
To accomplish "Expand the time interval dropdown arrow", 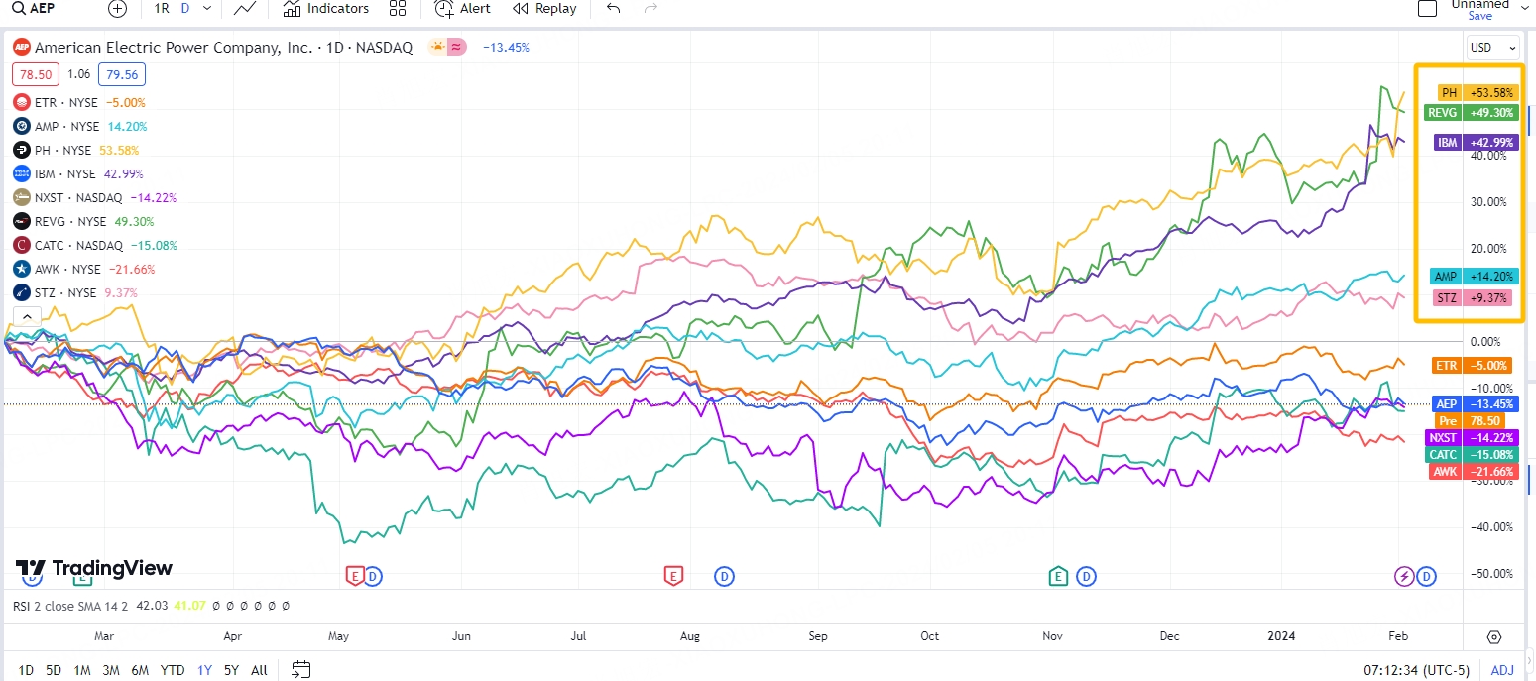I will 206,9.
